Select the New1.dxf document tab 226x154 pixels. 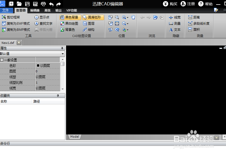pyautogui.click(x=8, y=43)
